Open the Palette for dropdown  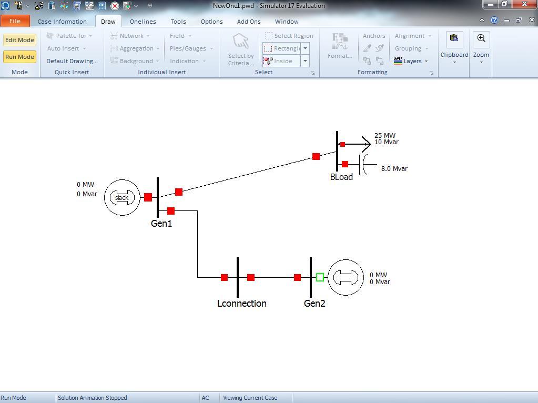[x=69, y=36]
